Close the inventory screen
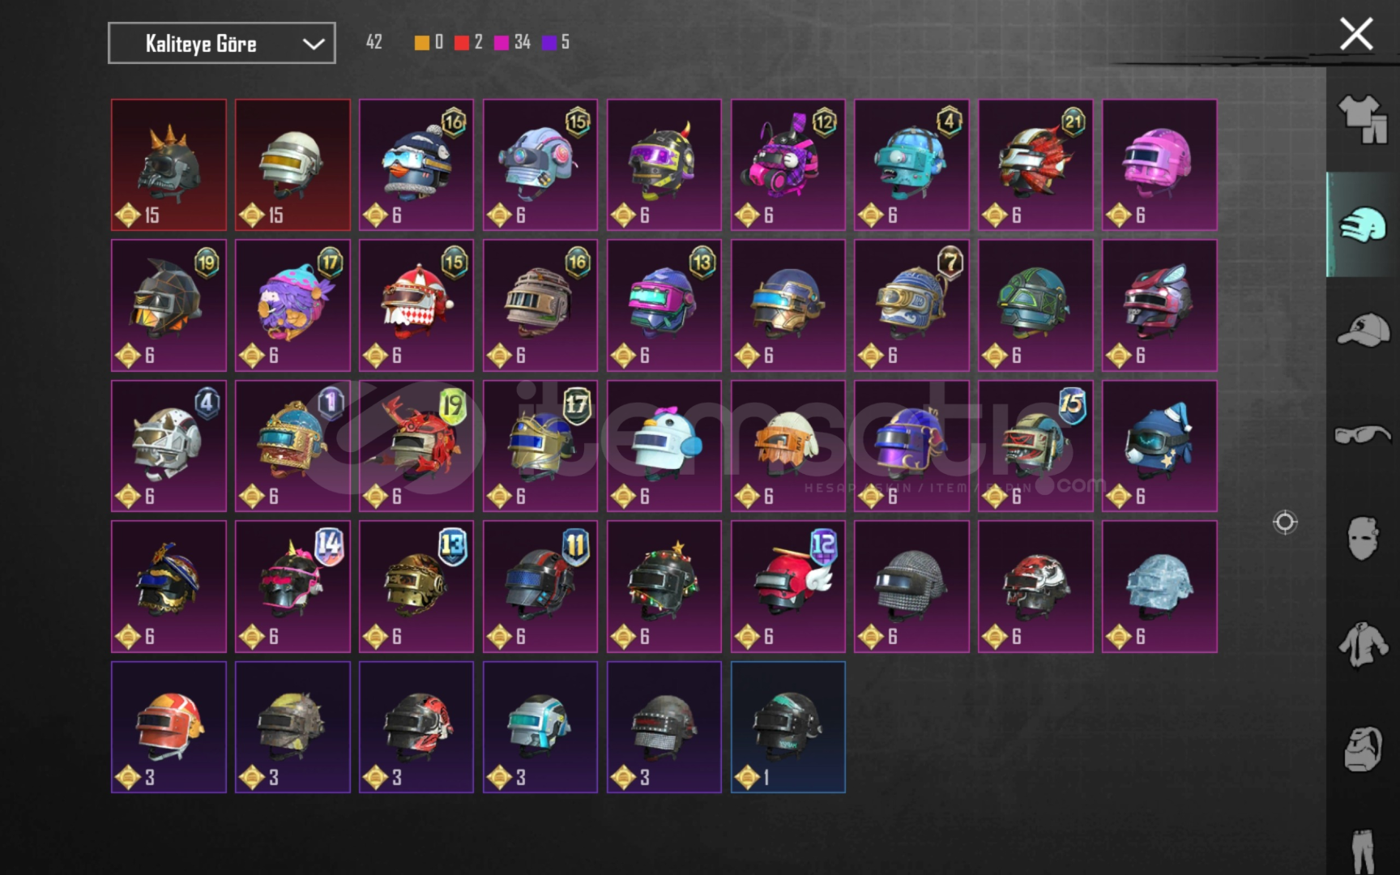 1356,35
